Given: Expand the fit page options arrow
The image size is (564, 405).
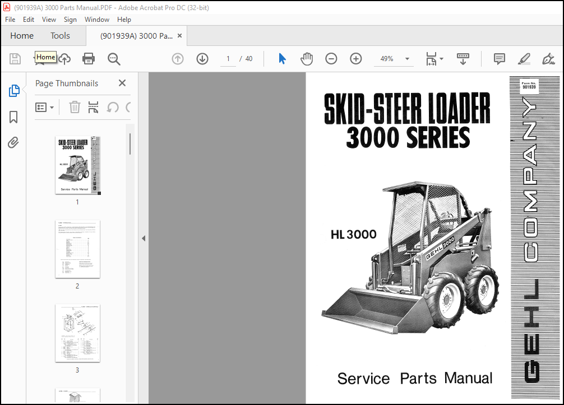Looking at the screenshot, I should 441,59.
